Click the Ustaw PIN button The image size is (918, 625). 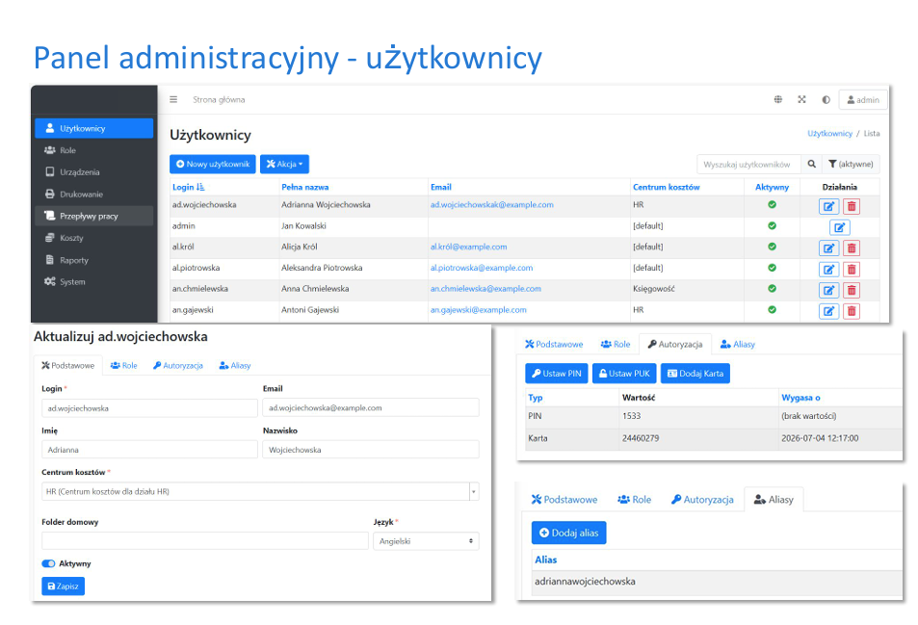coord(557,374)
